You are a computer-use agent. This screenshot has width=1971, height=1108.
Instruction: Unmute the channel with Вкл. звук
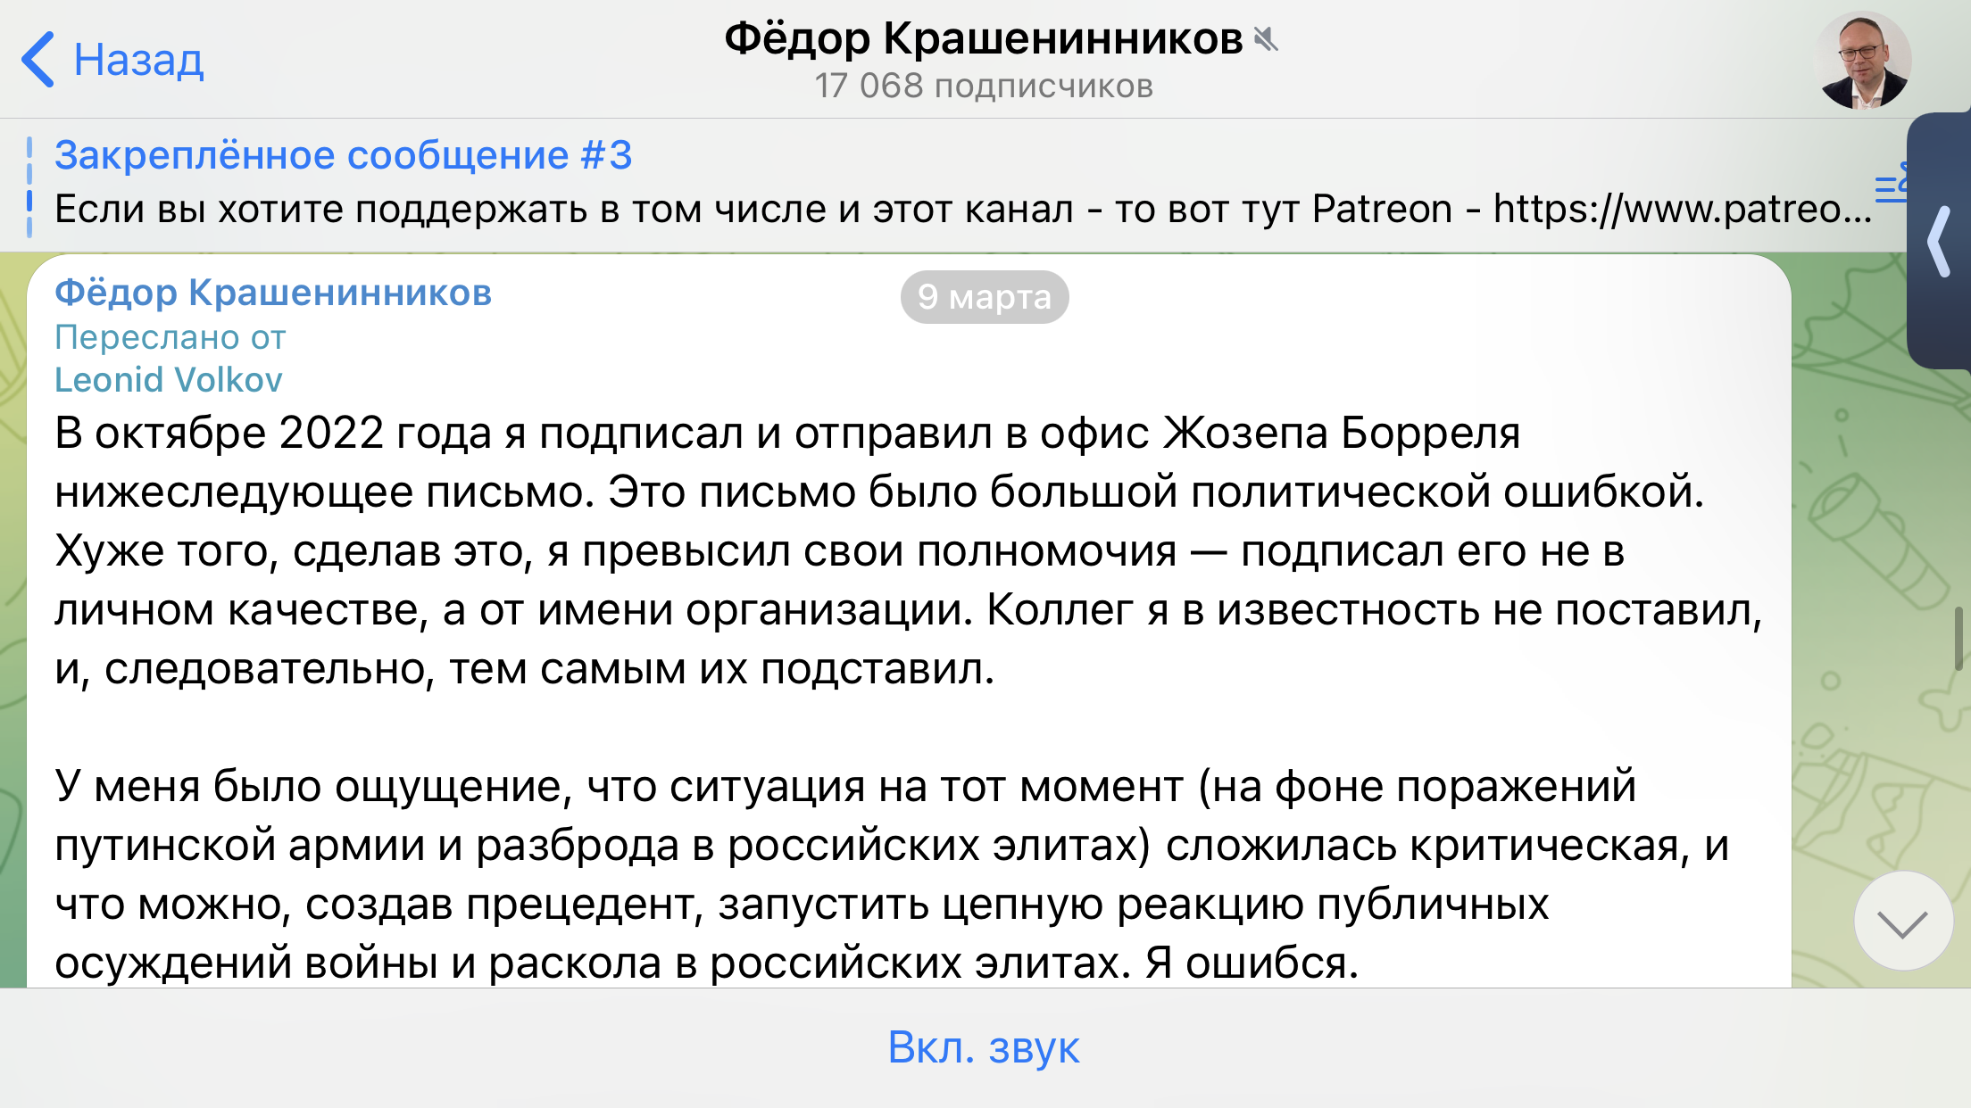(x=984, y=1046)
